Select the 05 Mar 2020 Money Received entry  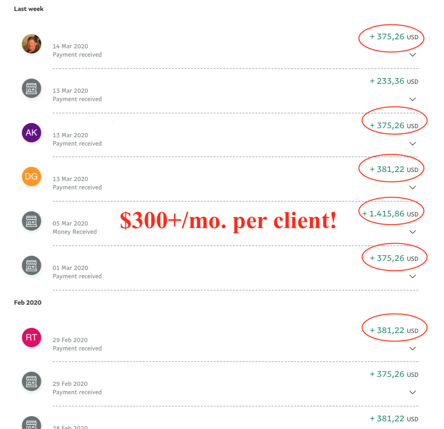pos(75,227)
